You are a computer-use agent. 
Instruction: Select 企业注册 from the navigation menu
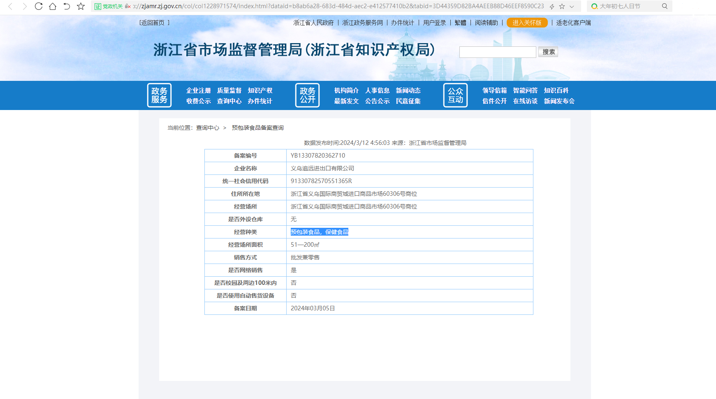tap(198, 91)
